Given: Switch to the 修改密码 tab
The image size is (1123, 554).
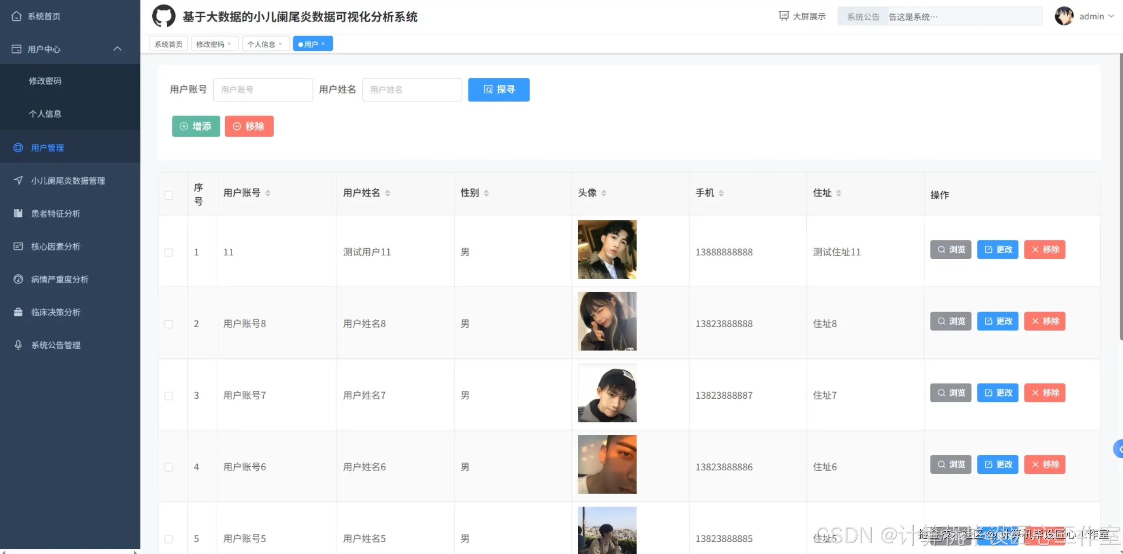Looking at the screenshot, I should pyautogui.click(x=211, y=43).
